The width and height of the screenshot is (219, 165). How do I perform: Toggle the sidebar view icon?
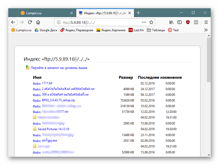coord(180,22)
